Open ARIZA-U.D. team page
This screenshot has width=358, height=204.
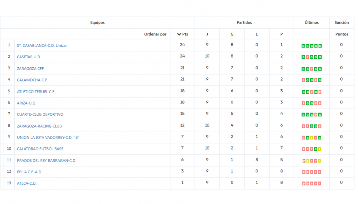point(27,103)
